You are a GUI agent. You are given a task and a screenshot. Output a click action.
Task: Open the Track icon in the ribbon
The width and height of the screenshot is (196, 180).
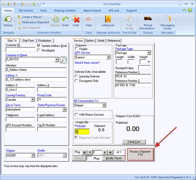click(x=89, y=20)
